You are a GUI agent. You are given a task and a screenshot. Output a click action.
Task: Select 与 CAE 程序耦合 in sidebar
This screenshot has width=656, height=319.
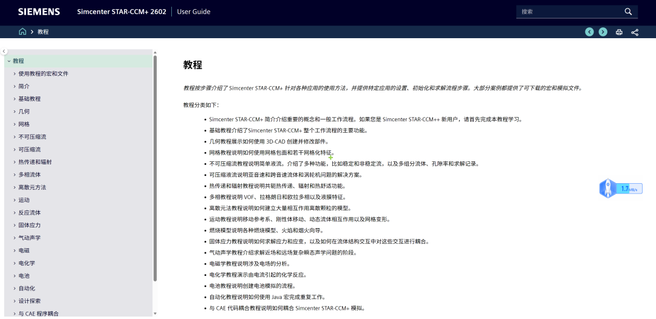[x=38, y=314]
